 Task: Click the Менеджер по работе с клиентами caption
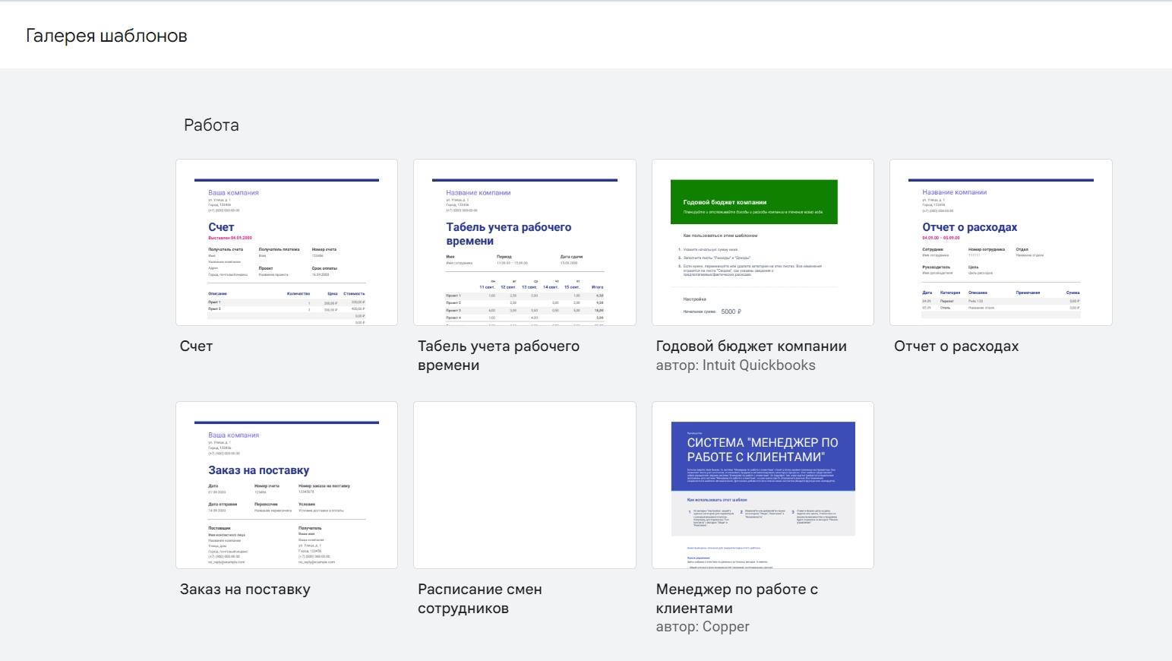coord(736,599)
